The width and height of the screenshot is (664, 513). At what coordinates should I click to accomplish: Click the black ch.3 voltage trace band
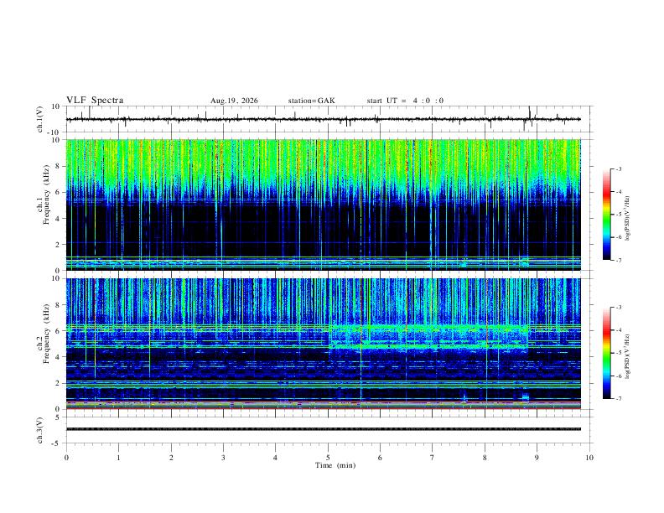point(324,429)
